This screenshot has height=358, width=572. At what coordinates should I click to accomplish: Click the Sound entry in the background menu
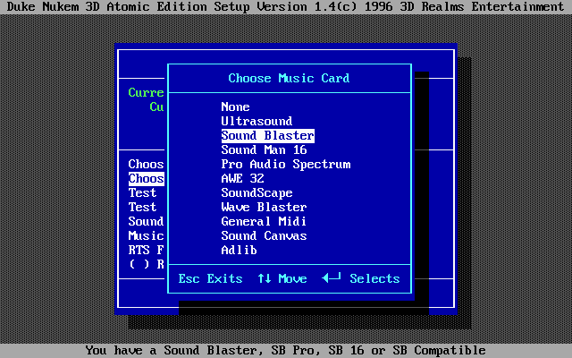pyautogui.click(x=147, y=221)
